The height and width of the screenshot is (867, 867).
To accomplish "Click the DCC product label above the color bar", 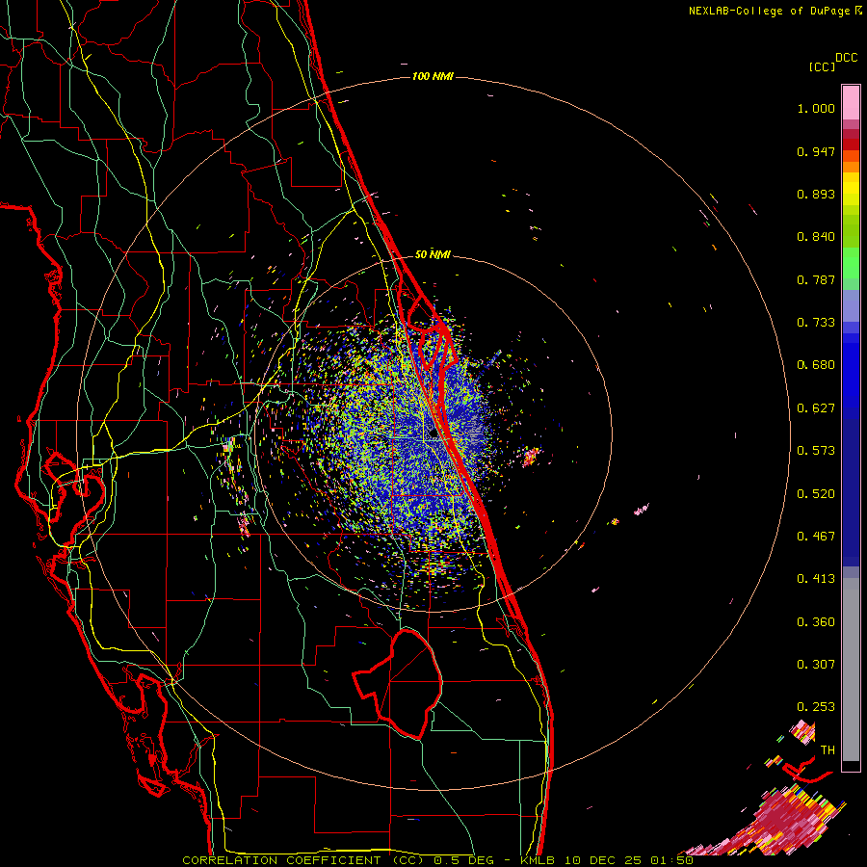I will click(x=846, y=58).
